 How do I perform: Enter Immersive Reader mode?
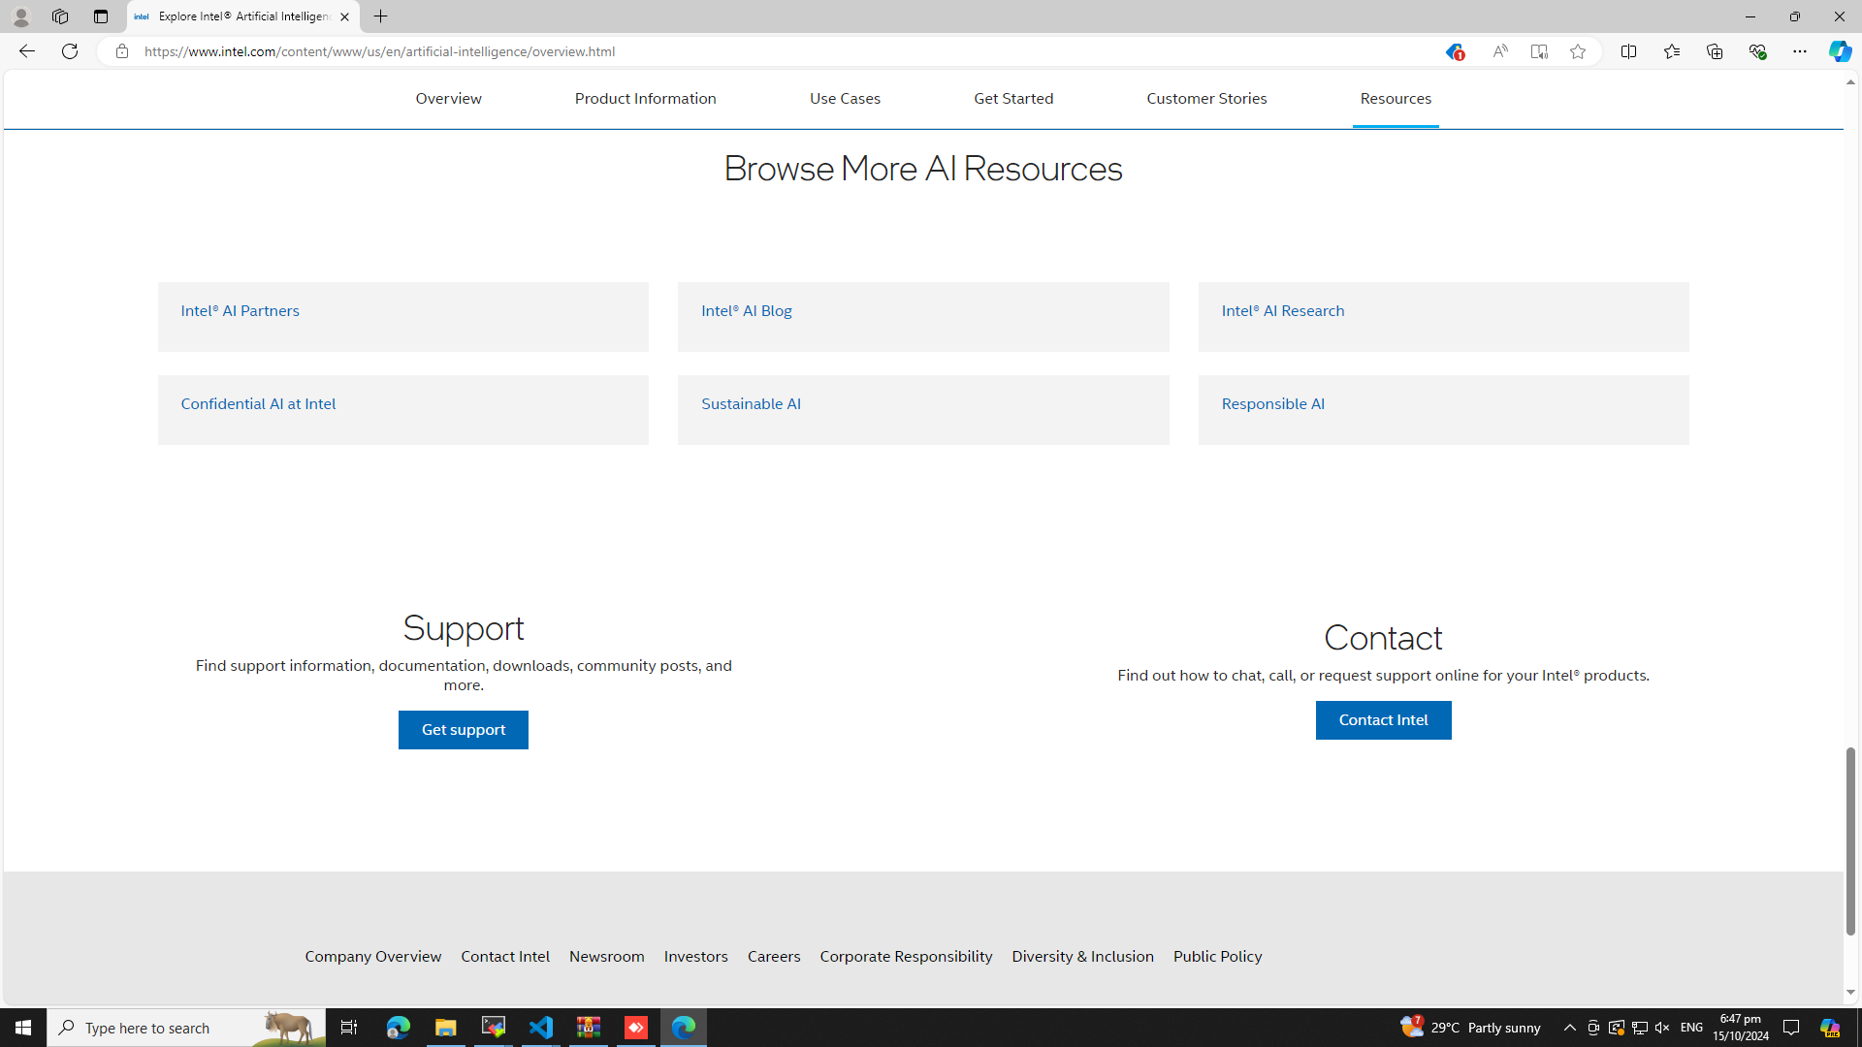1539,51
